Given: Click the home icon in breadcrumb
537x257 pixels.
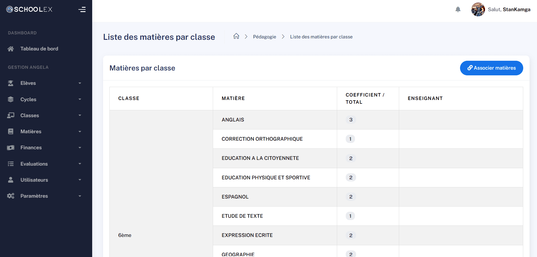Looking at the screenshot, I should coord(236,36).
